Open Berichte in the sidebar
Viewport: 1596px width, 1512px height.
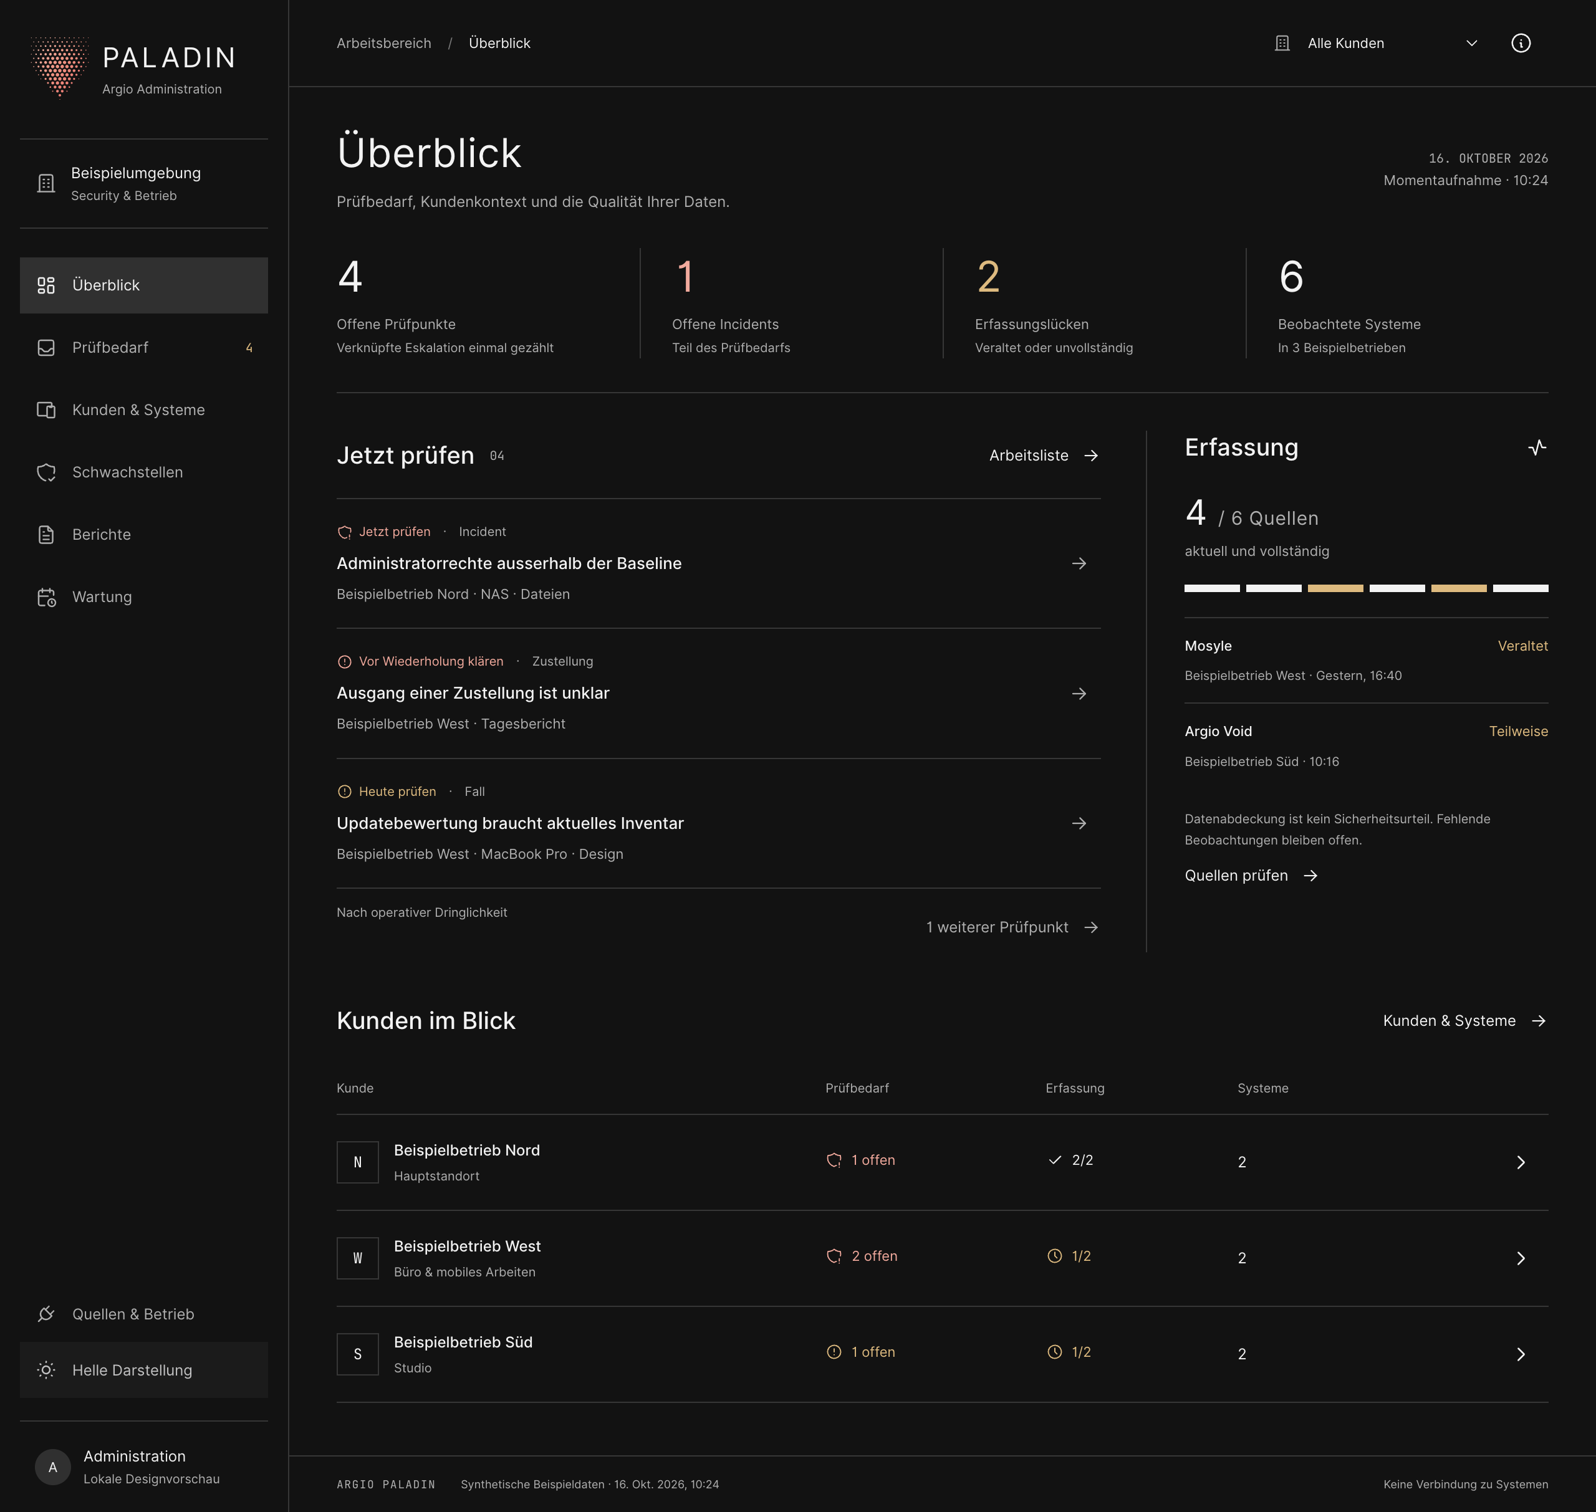(x=143, y=534)
